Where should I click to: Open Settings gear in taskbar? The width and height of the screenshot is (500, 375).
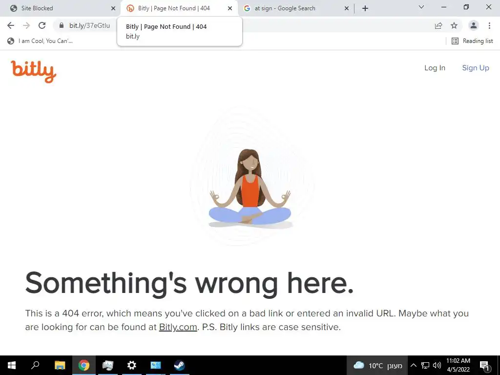point(132,365)
